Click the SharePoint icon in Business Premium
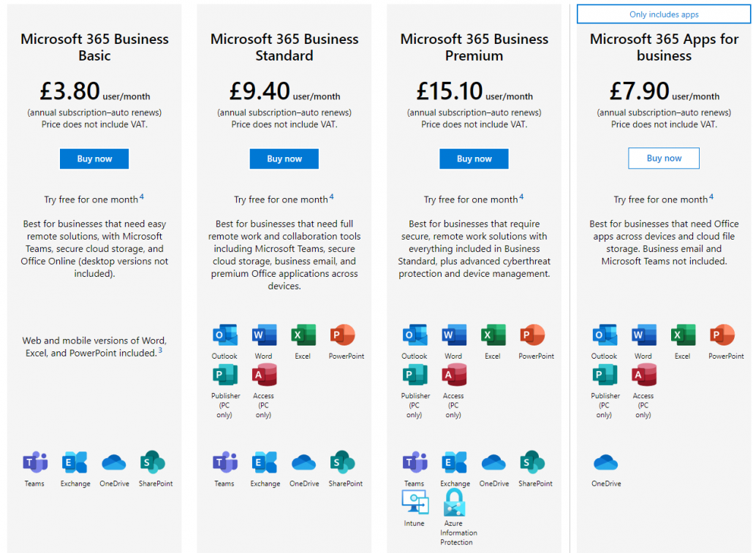Viewport: 753px width, 553px height. tap(532, 462)
